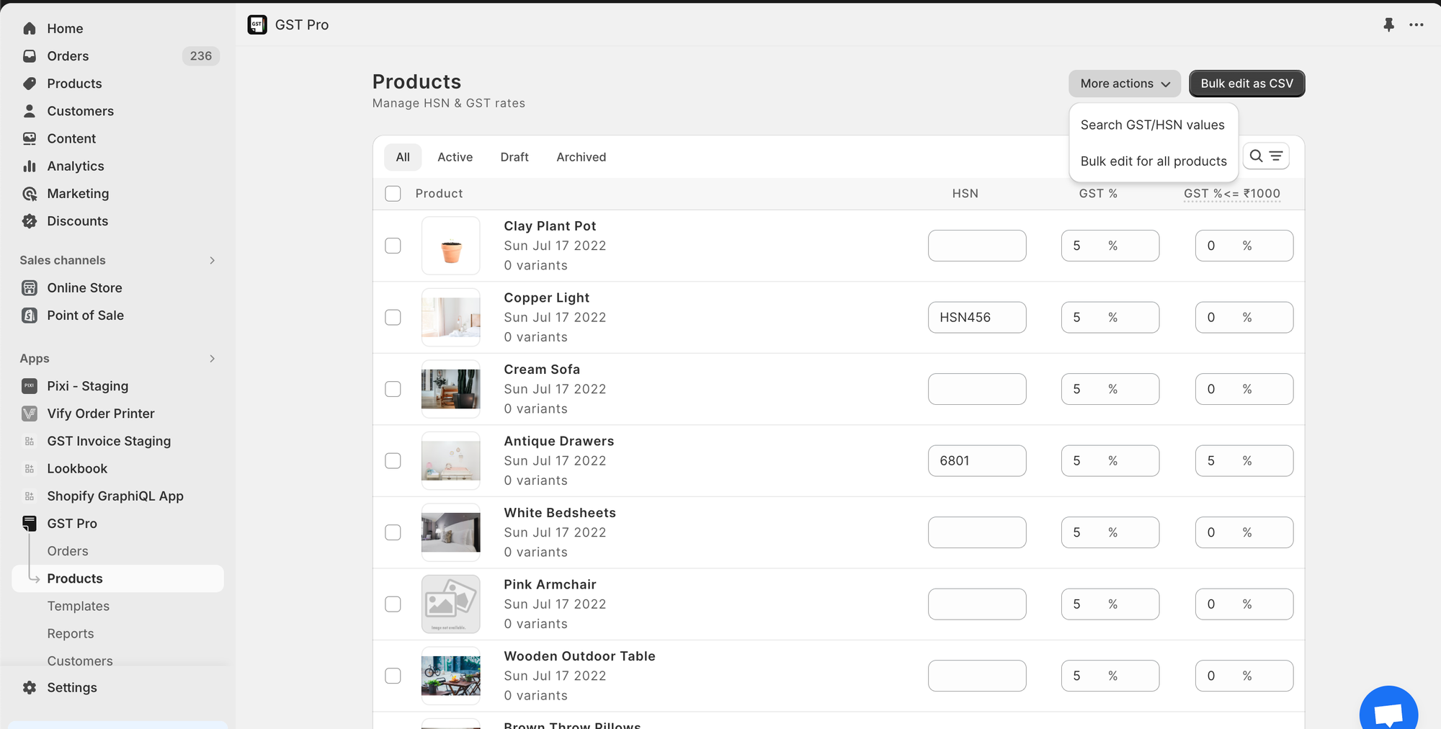This screenshot has height=729, width=1441.
Task: Open the Analytics bar chart icon
Action: (30, 166)
